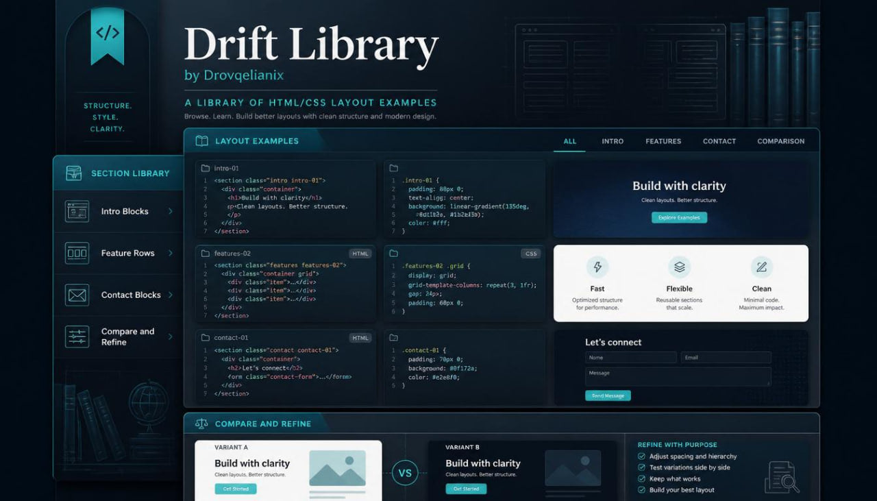Click the CSS badge on .features-02 panel

coord(531,254)
